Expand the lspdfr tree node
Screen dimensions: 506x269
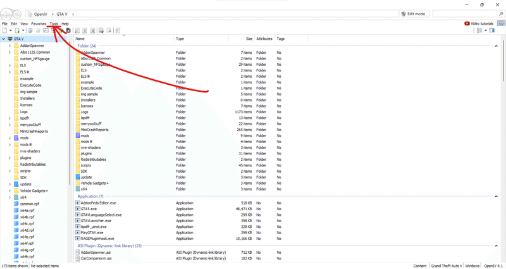point(9,118)
